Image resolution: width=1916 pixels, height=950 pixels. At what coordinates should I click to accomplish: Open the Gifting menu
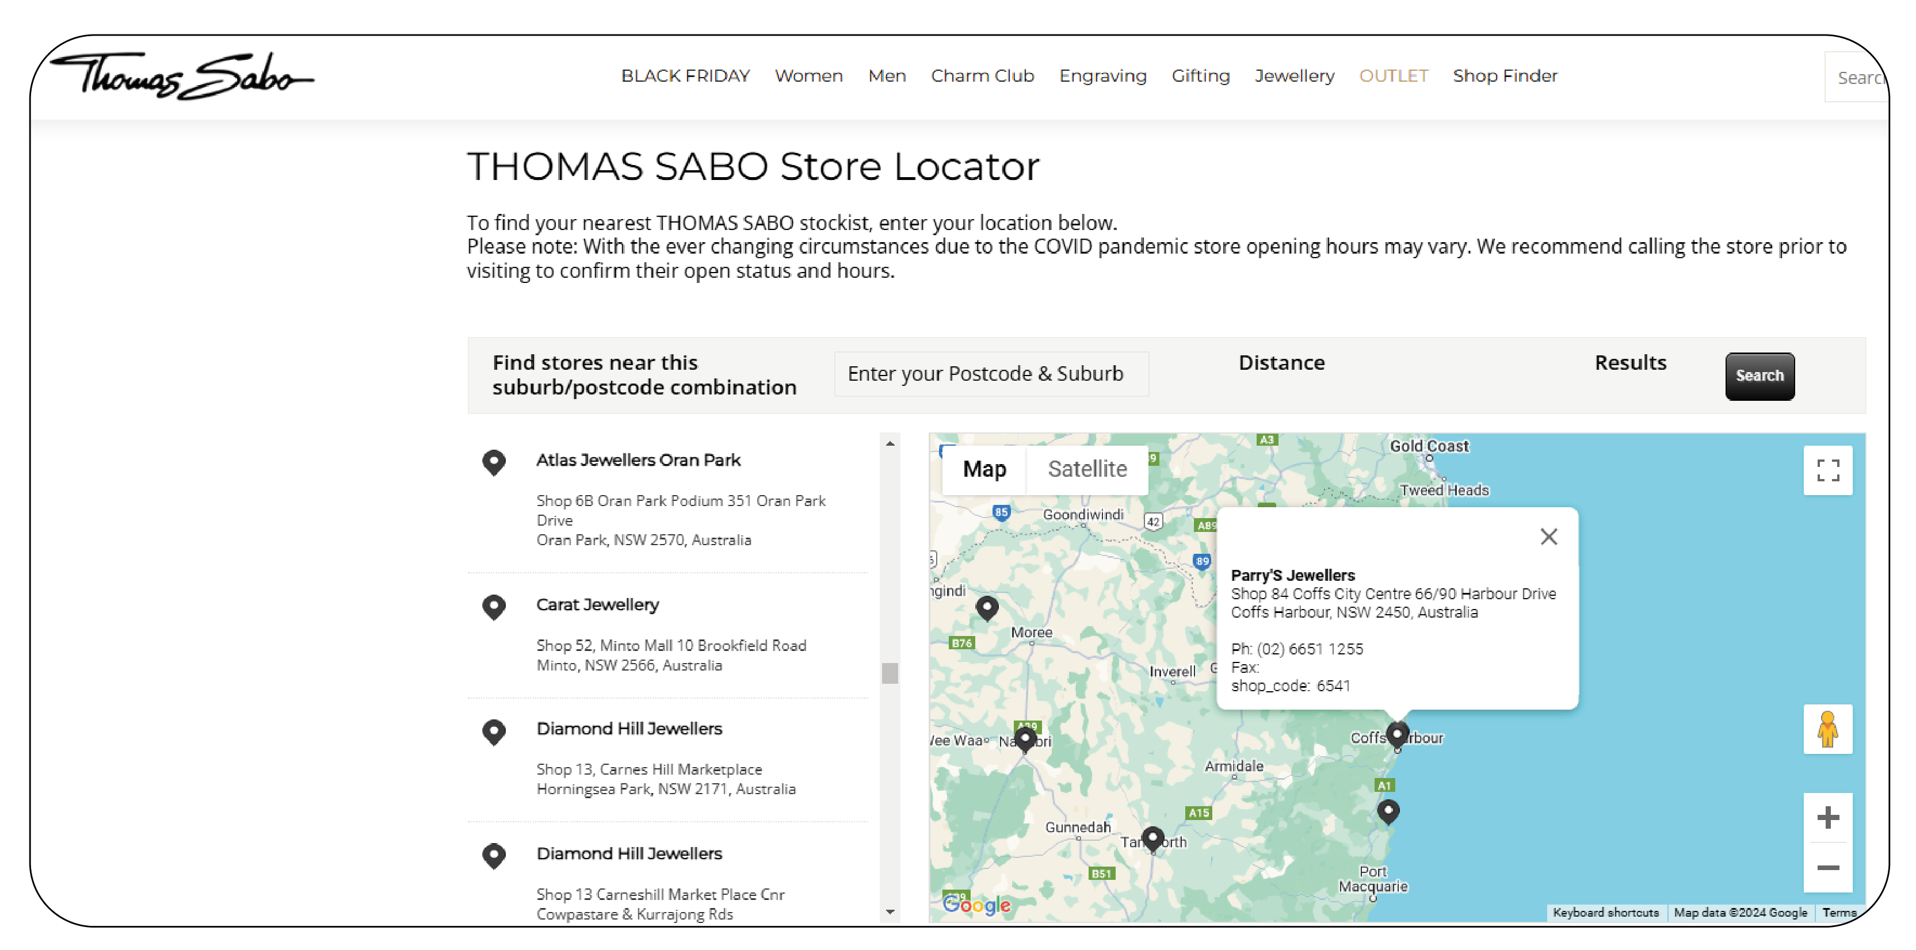pos(1200,76)
